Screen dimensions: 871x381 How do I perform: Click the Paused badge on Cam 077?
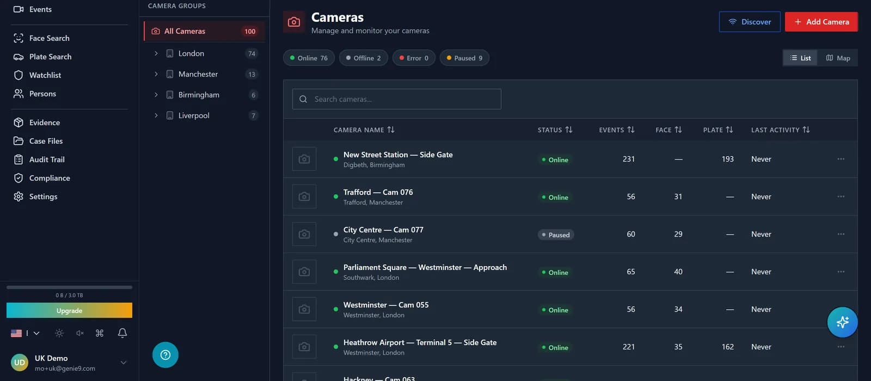tap(556, 235)
